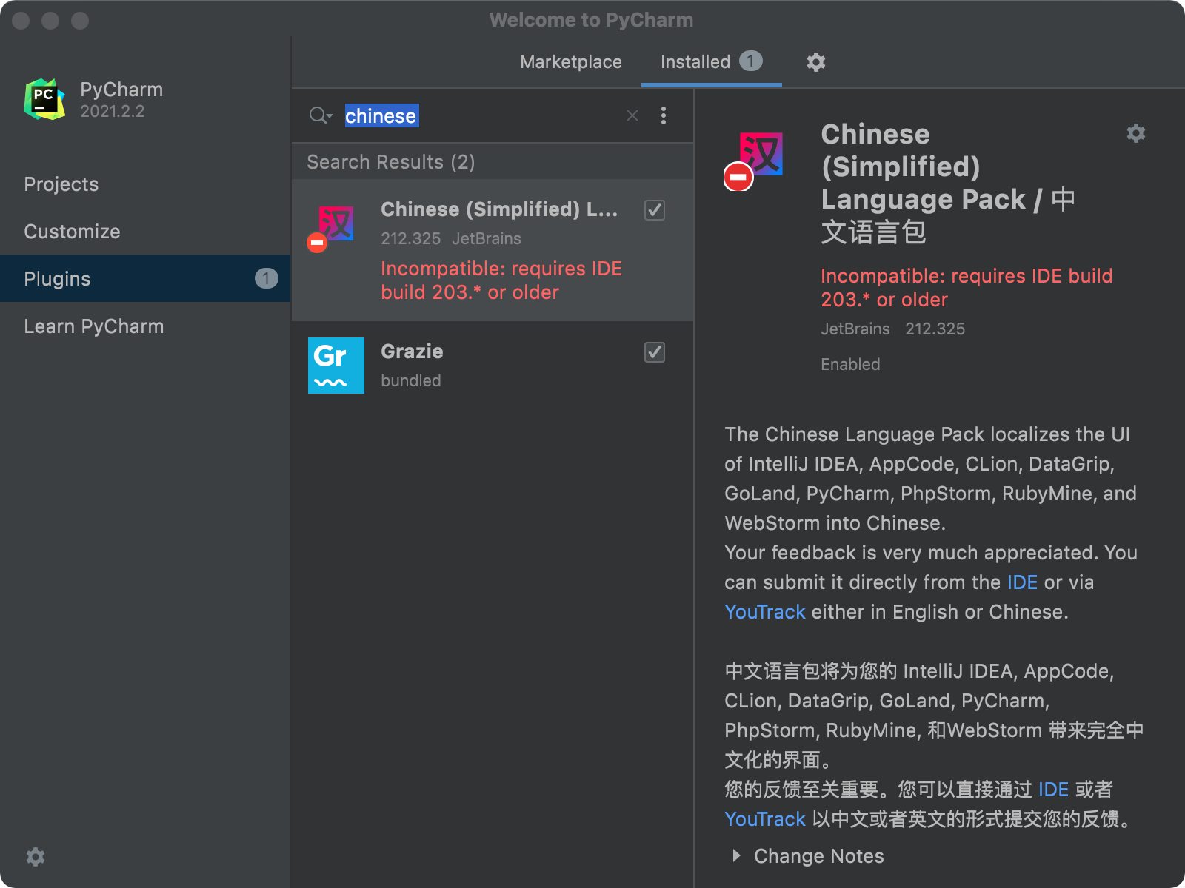Viewport: 1185px width, 888px height.
Task: Open Projects in the sidebar
Action: click(x=61, y=184)
